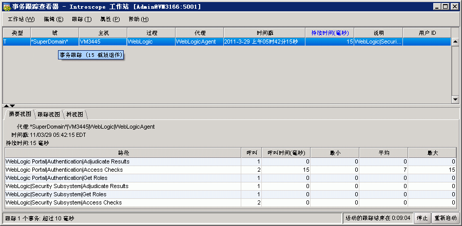Viewport: 462px width, 226px height.
Task: Open the 工作站 (W) menu
Action: 21,19
